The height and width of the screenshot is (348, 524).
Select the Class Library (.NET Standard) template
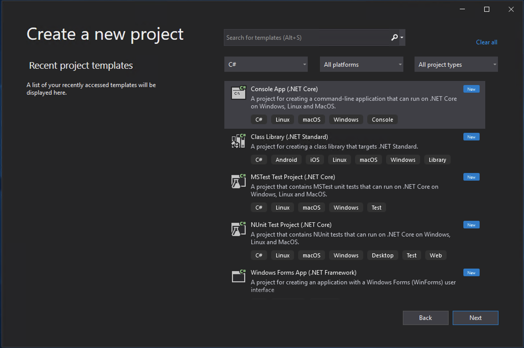click(x=289, y=137)
